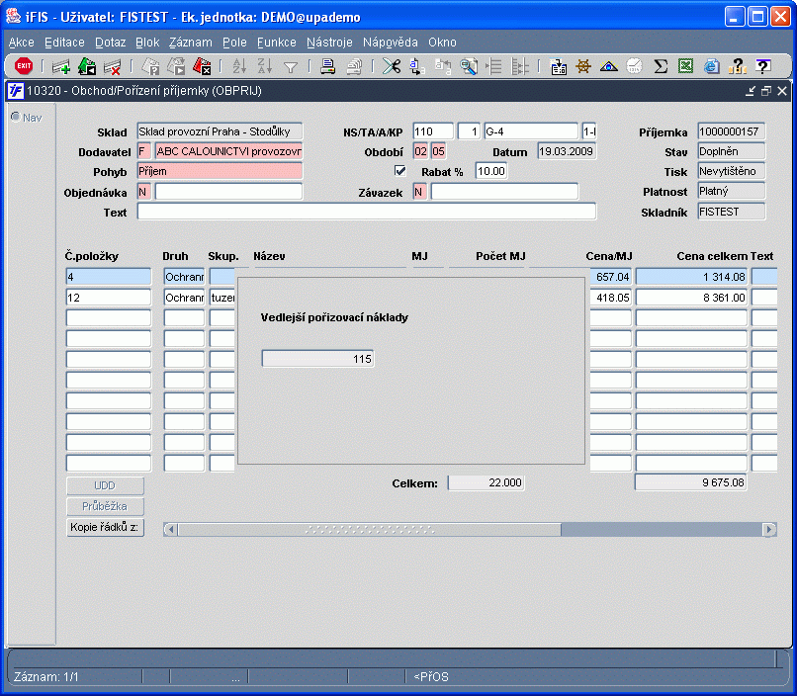
Task: Click the magnifying glass search icon
Action: 468,66
